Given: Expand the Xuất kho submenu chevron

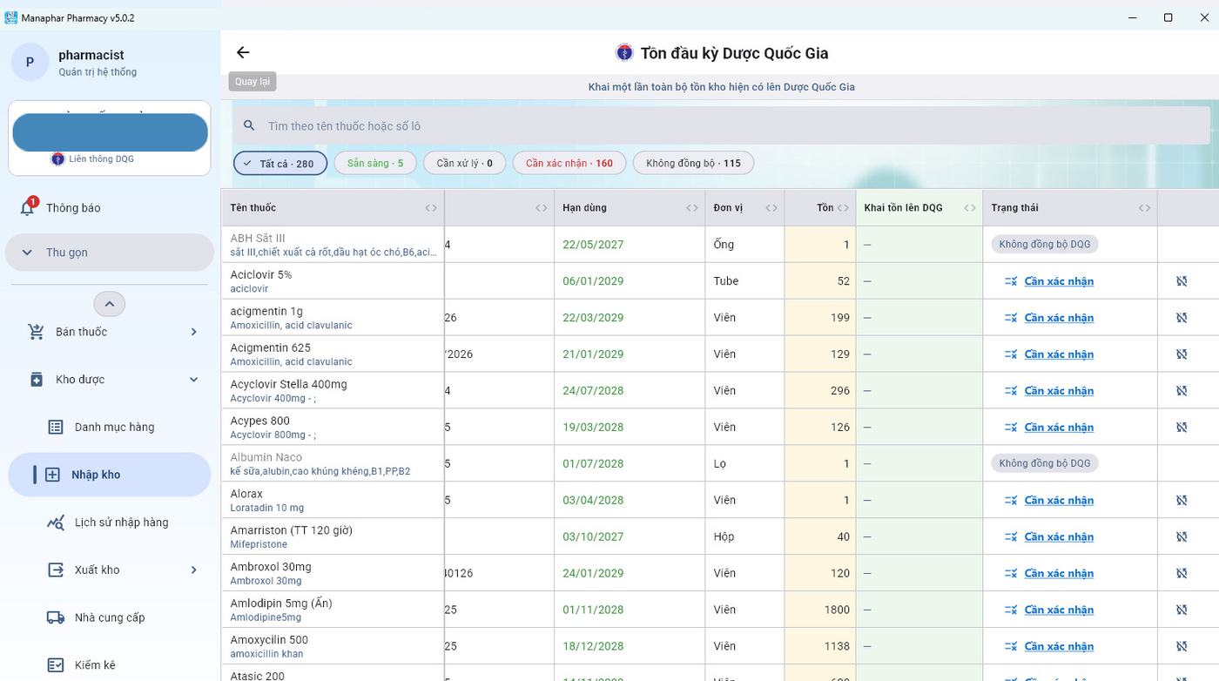Looking at the screenshot, I should coord(193,570).
